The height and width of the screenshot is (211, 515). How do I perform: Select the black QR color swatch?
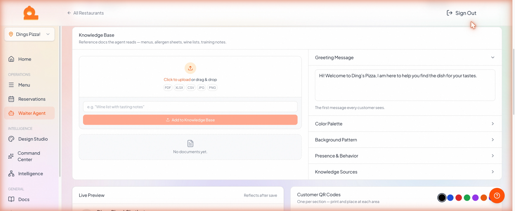442,198
